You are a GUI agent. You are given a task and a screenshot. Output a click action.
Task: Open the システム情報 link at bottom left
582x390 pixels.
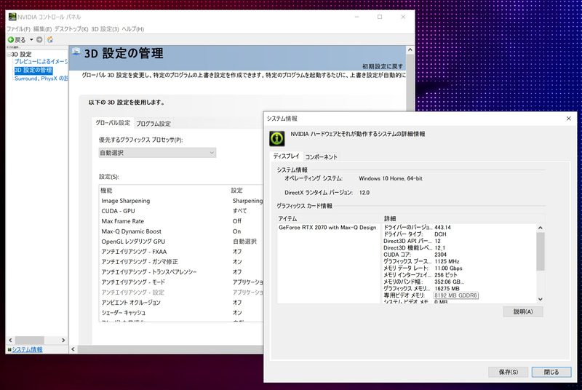(x=27, y=349)
